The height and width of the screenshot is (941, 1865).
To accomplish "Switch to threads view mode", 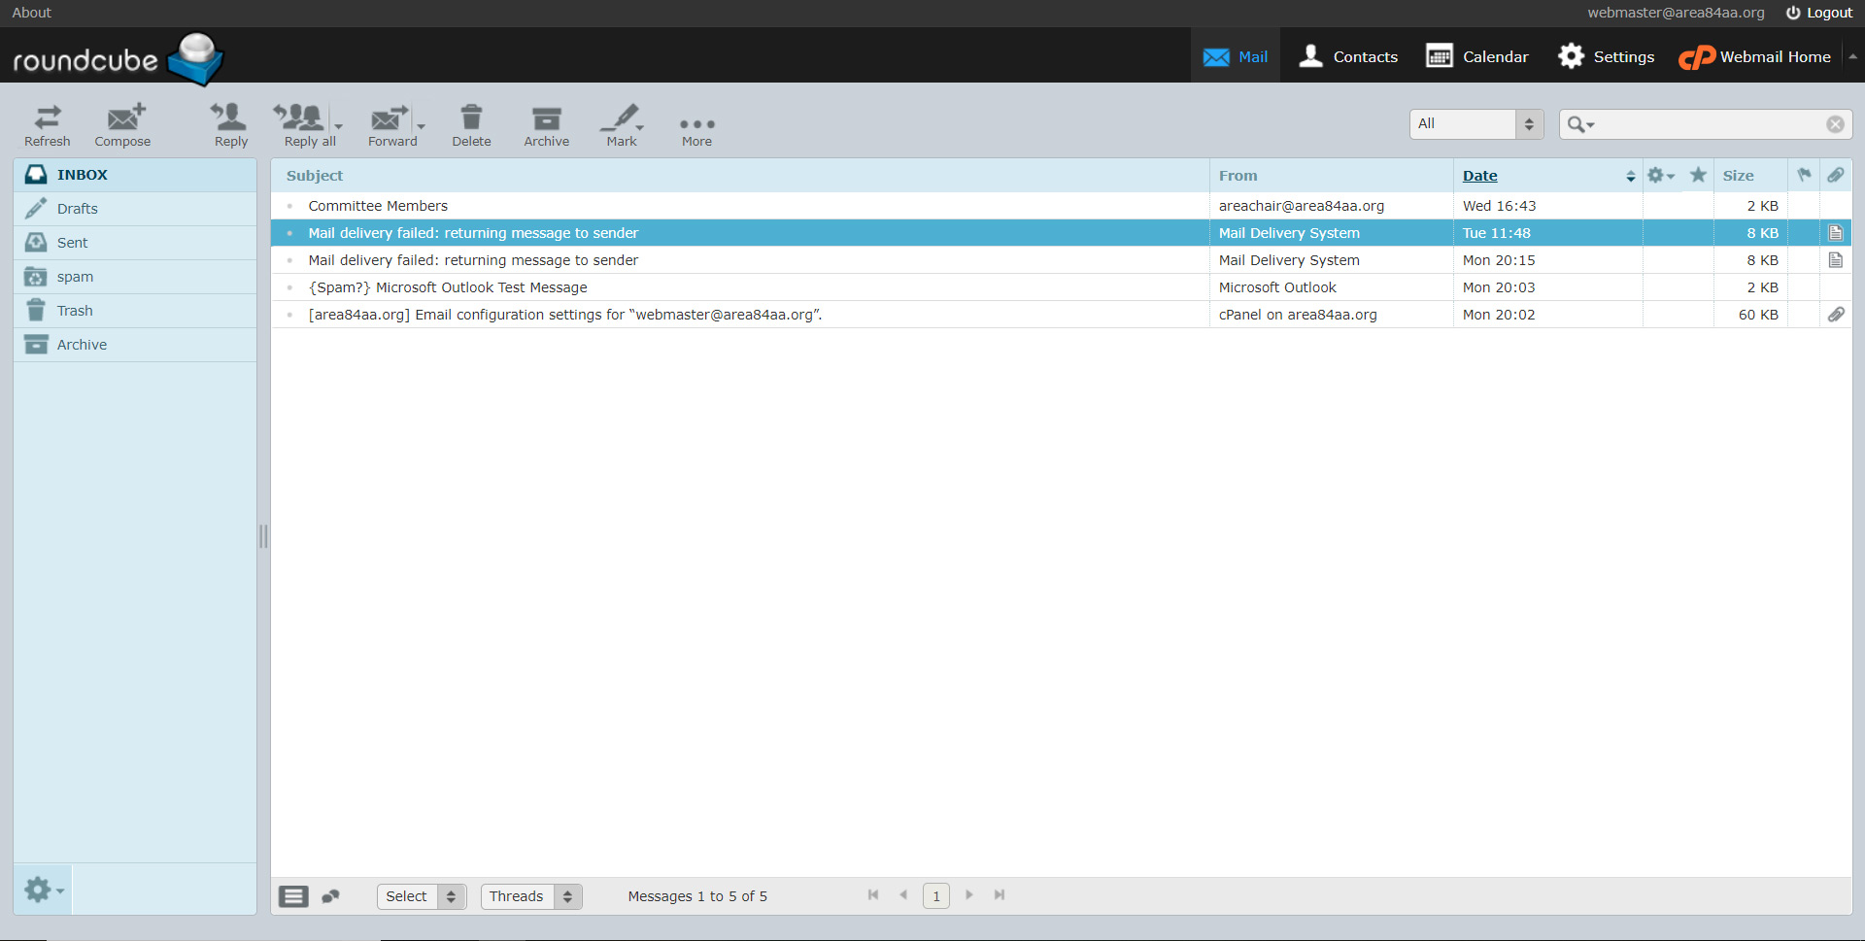I will [331, 896].
